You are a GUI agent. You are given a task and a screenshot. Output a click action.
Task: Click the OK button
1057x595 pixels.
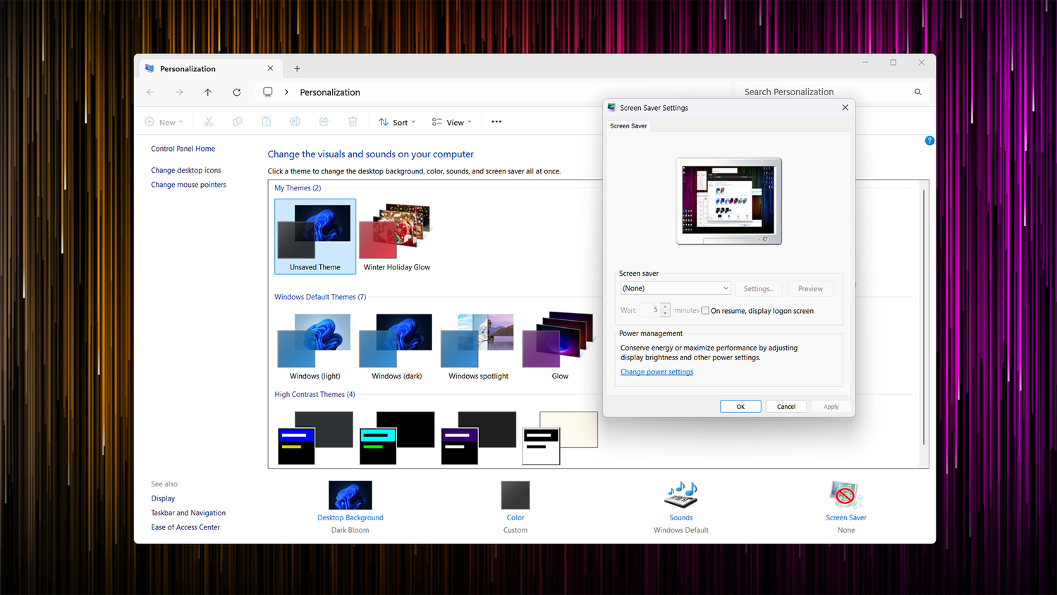pos(740,407)
